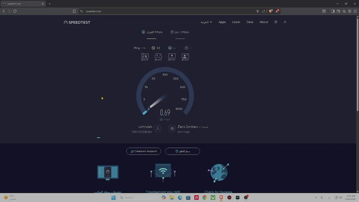
Task: Open the Brave Wallet icon
Action: pos(338,11)
